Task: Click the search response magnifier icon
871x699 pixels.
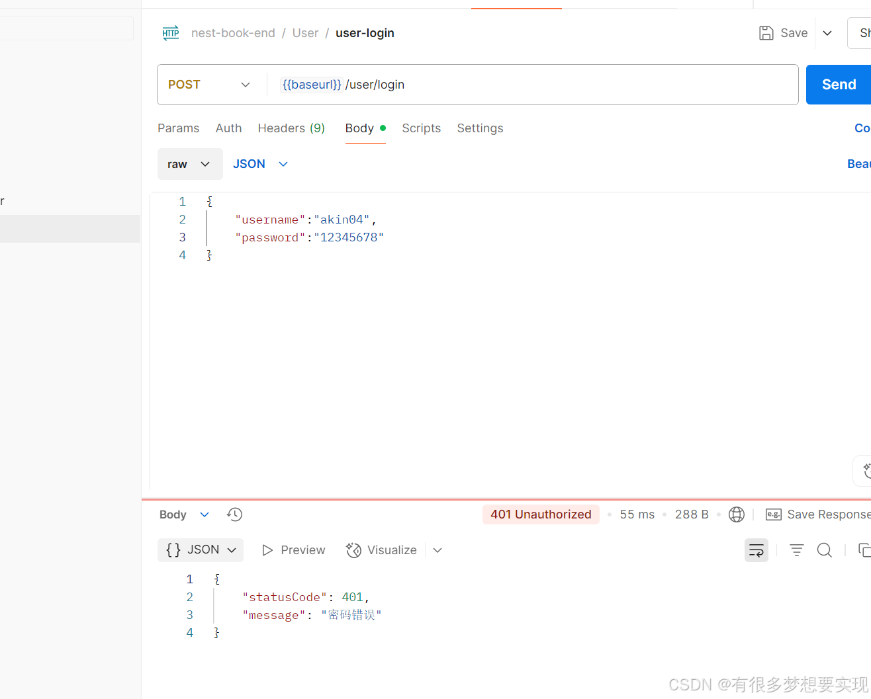Action: point(824,550)
